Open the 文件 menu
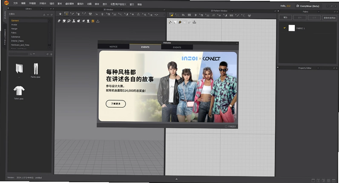The height and width of the screenshot is (183, 339). [15, 3]
